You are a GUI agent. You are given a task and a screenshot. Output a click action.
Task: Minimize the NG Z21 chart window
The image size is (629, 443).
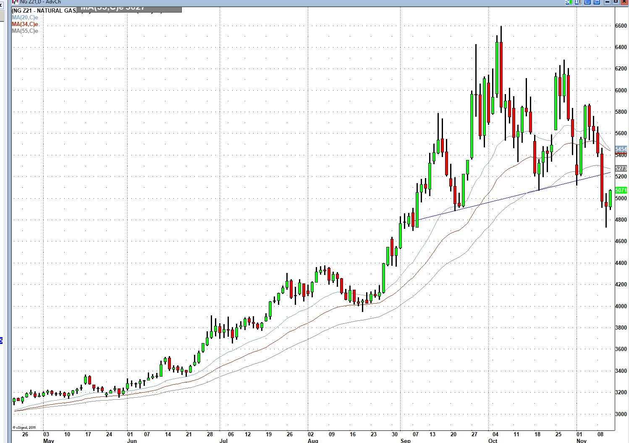(607, 2)
